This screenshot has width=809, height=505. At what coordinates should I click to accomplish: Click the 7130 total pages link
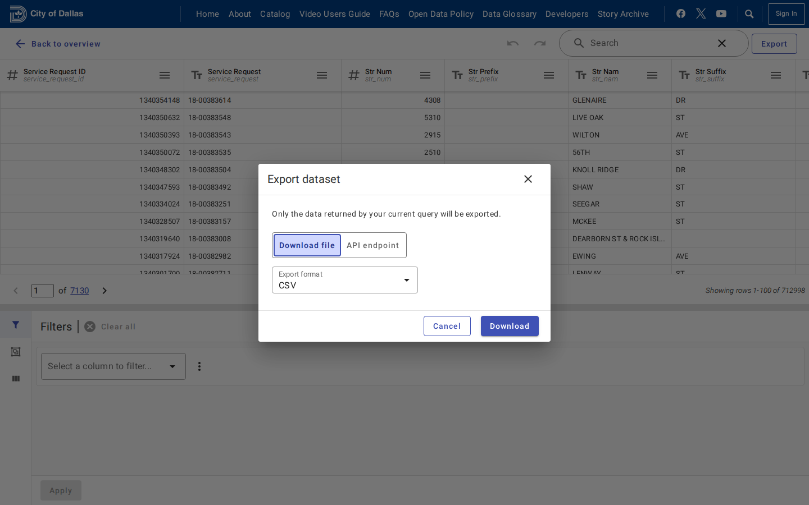[x=80, y=291]
